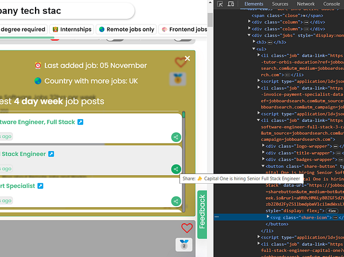Click the flex badge in the DOM tree
This screenshot has width=344, height=257.
pos(332,211)
